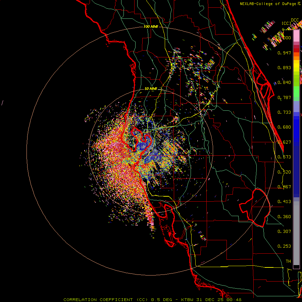The height and width of the screenshot is (302, 302).
Task: Click the [CC] label beside the color scale
Action: [x=287, y=23]
